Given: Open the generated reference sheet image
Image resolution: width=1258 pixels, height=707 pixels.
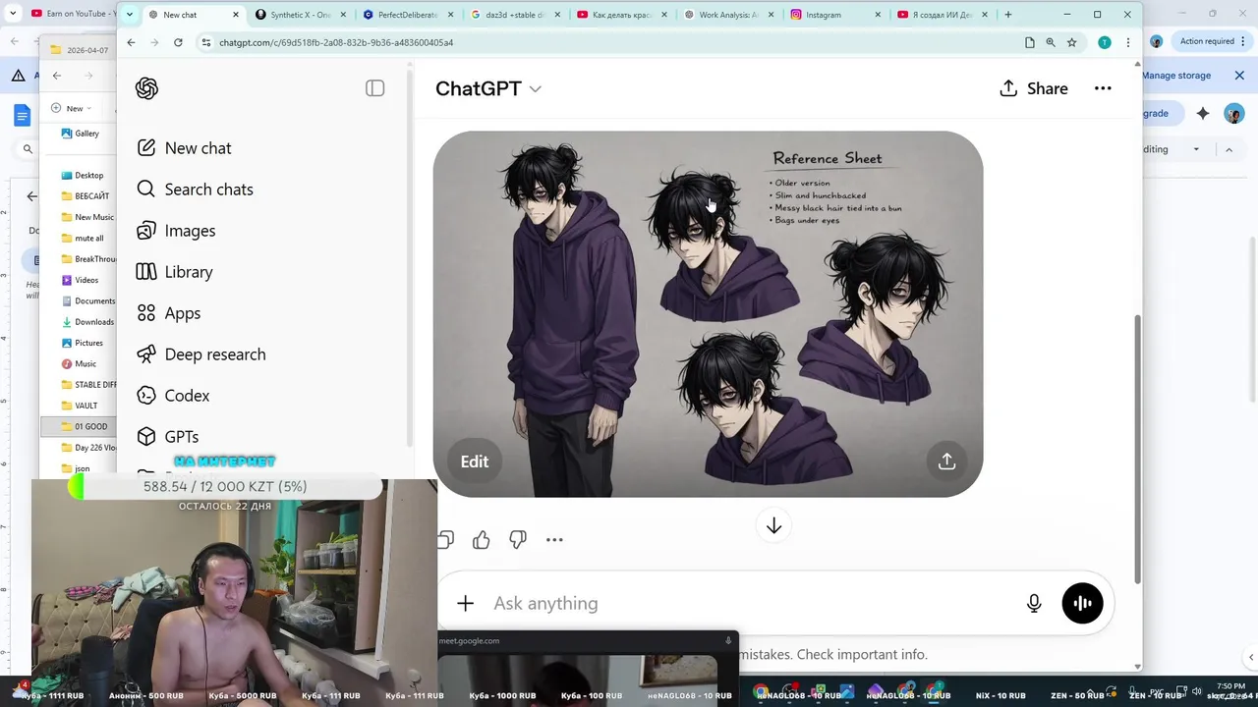Looking at the screenshot, I should (708, 314).
